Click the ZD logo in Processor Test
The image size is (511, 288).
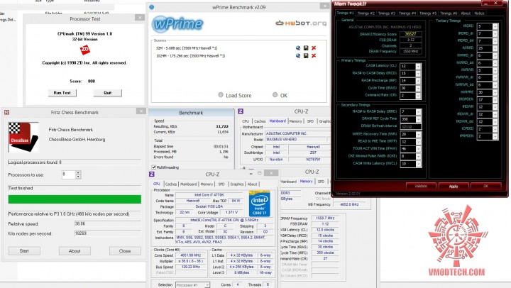[x=84, y=50]
